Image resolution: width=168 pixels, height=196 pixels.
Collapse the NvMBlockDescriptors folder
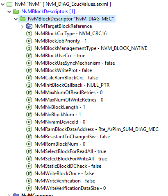(9, 11)
